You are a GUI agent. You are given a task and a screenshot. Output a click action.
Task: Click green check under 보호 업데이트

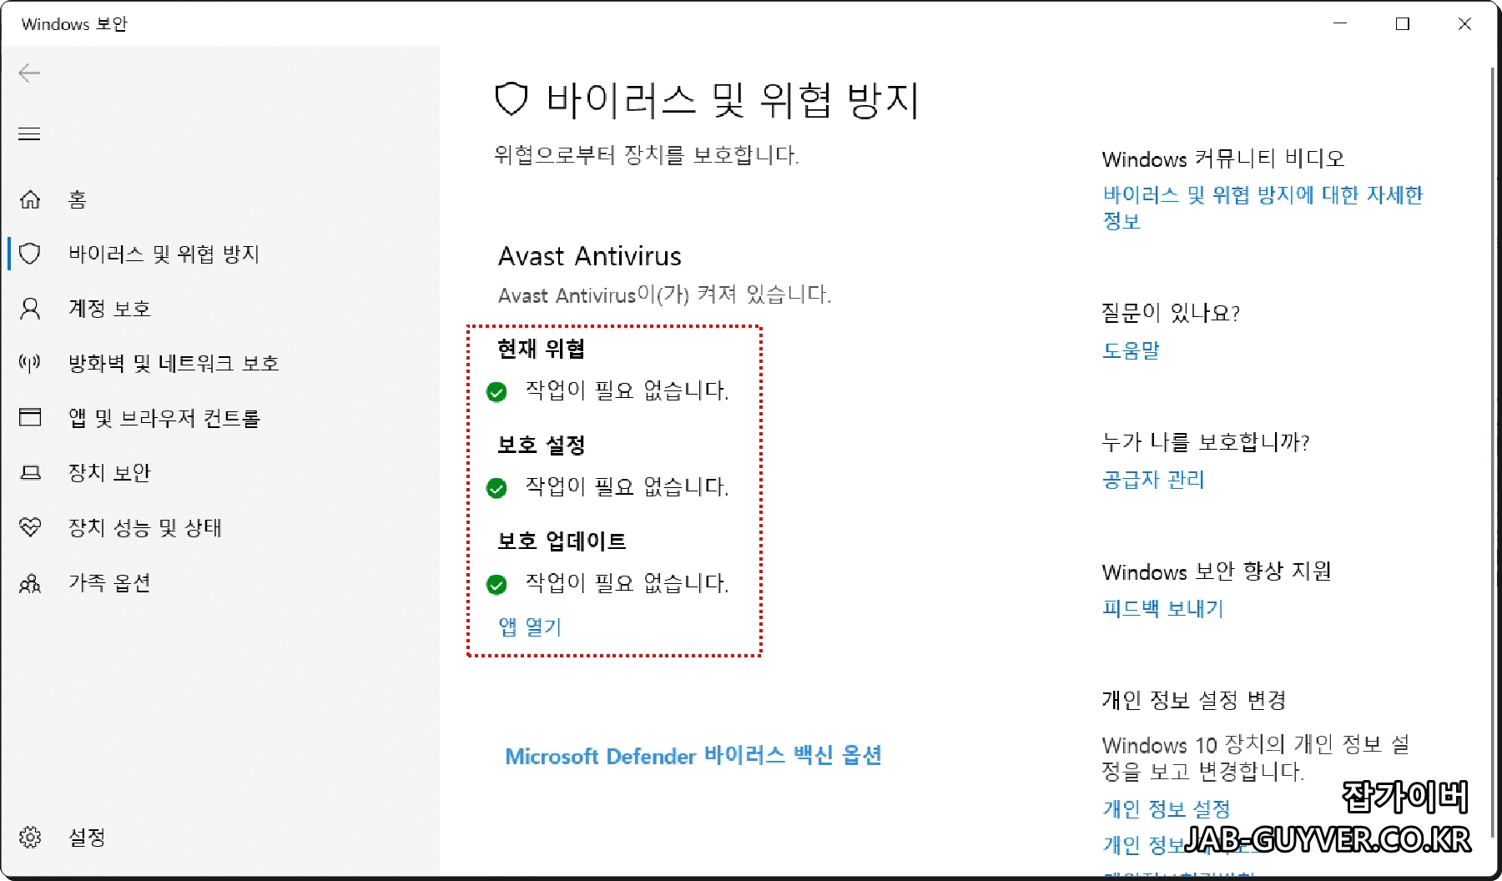coord(496,584)
